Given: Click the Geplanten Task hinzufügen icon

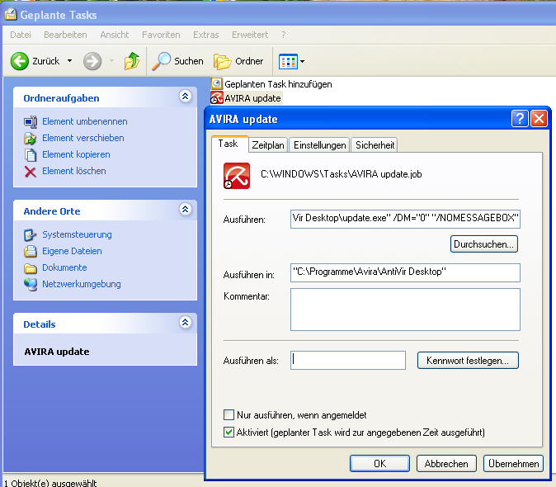Looking at the screenshot, I should tap(216, 83).
